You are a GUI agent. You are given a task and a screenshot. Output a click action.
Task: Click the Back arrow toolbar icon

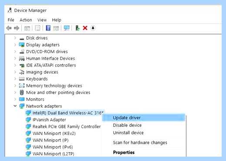pyautogui.click(x=9, y=28)
